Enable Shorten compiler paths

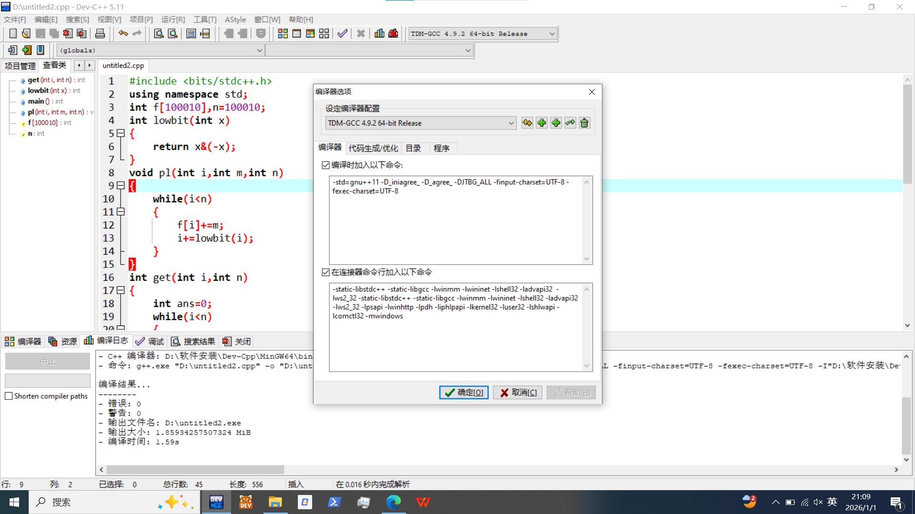[x=9, y=396]
